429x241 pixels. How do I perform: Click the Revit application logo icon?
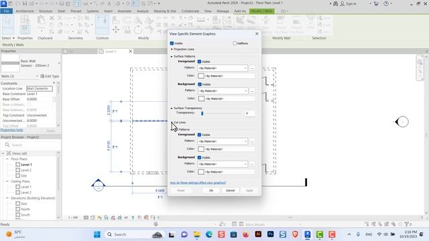pyautogui.click(x=3, y=3)
